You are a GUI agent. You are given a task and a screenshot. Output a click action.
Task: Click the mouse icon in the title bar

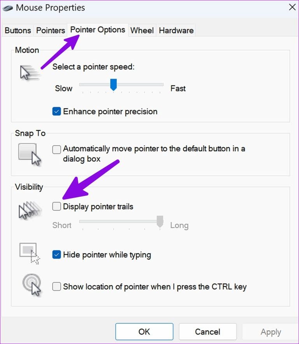point(7,7)
